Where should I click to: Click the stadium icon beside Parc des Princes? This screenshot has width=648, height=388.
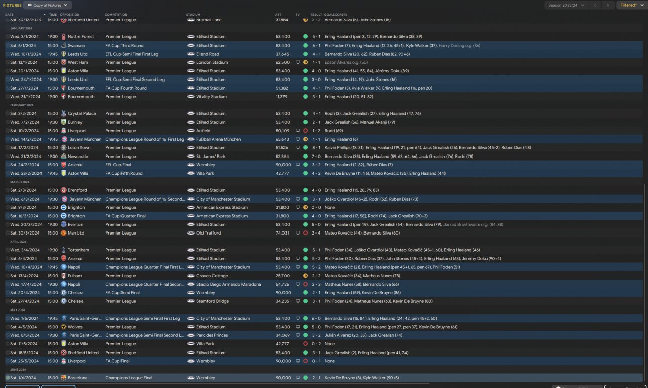click(191, 335)
